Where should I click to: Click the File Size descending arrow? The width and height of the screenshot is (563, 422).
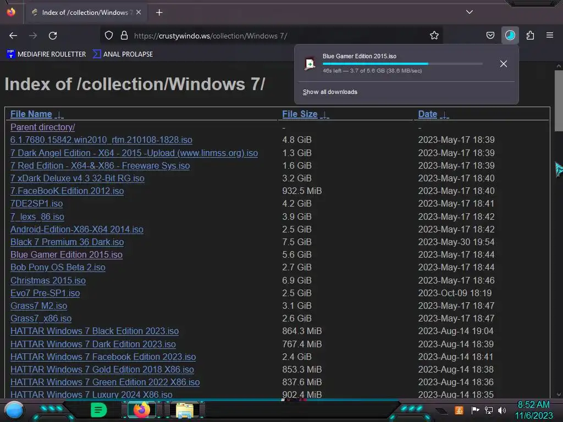click(x=324, y=115)
